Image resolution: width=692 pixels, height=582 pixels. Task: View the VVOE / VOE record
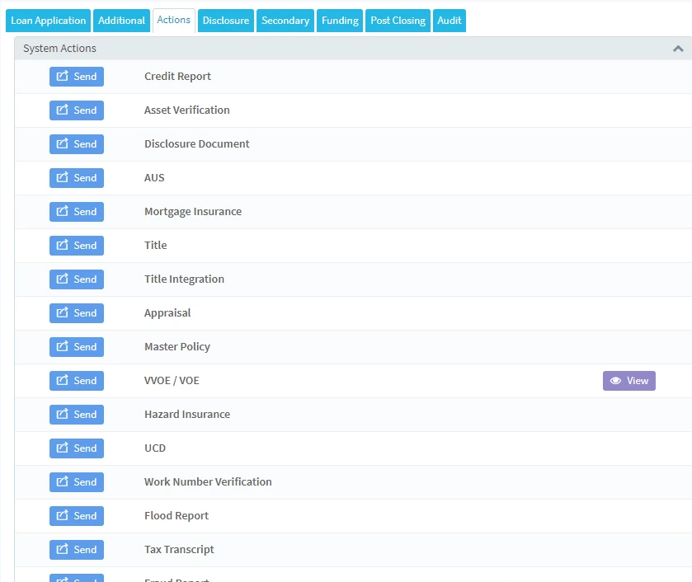tap(628, 380)
